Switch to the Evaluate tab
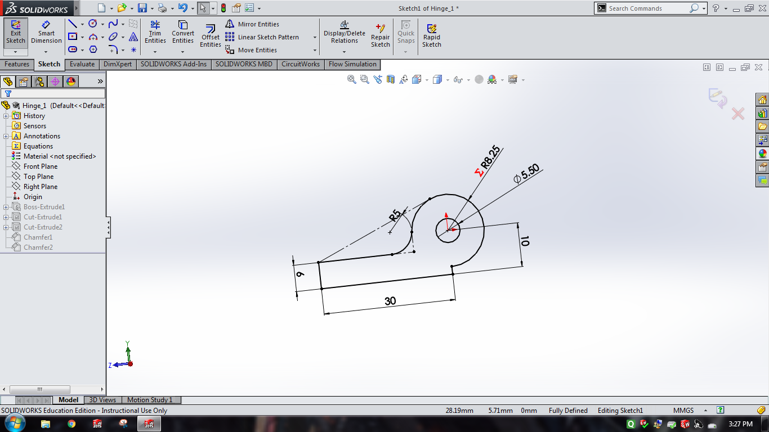This screenshot has width=769, height=432. (x=82, y=64)
